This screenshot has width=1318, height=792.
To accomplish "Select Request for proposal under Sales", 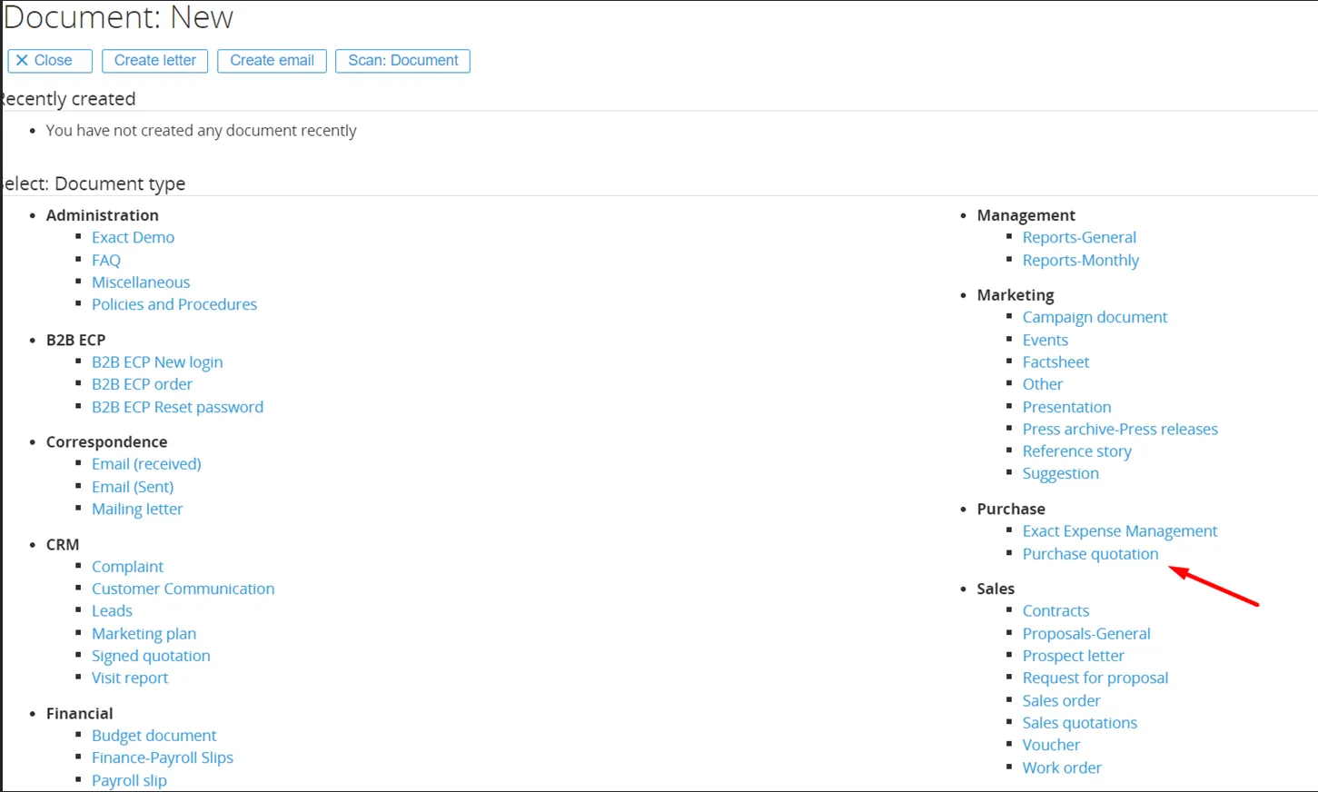I will pos(1095,678).
